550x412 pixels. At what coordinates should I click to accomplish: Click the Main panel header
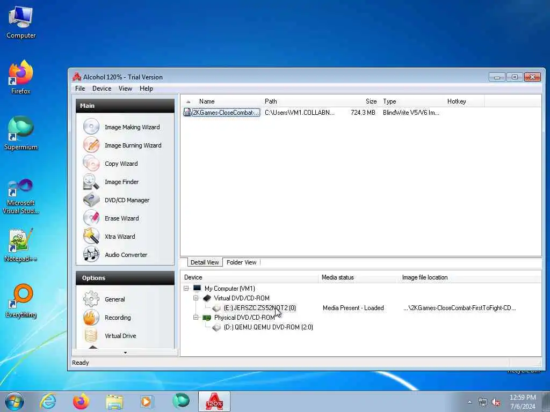click(125, 106)
